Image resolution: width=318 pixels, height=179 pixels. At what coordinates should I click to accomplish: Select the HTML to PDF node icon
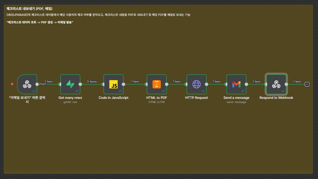coord(157,84)
